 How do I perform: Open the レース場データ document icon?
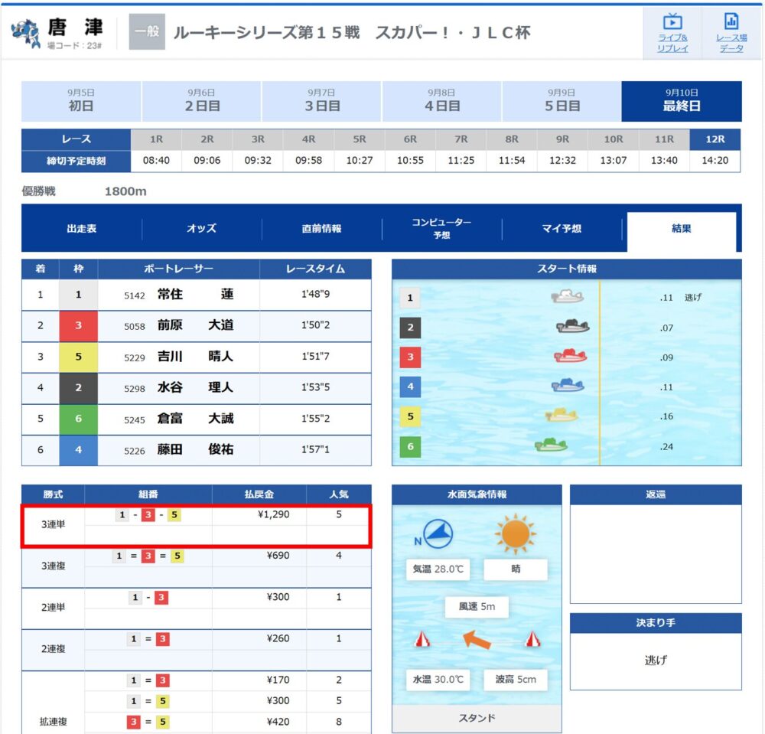pos(731,22)
